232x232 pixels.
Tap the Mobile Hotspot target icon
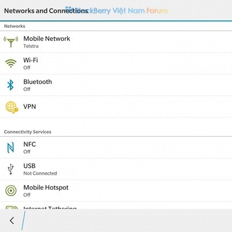pyautogui.click(x=11, y=191)
